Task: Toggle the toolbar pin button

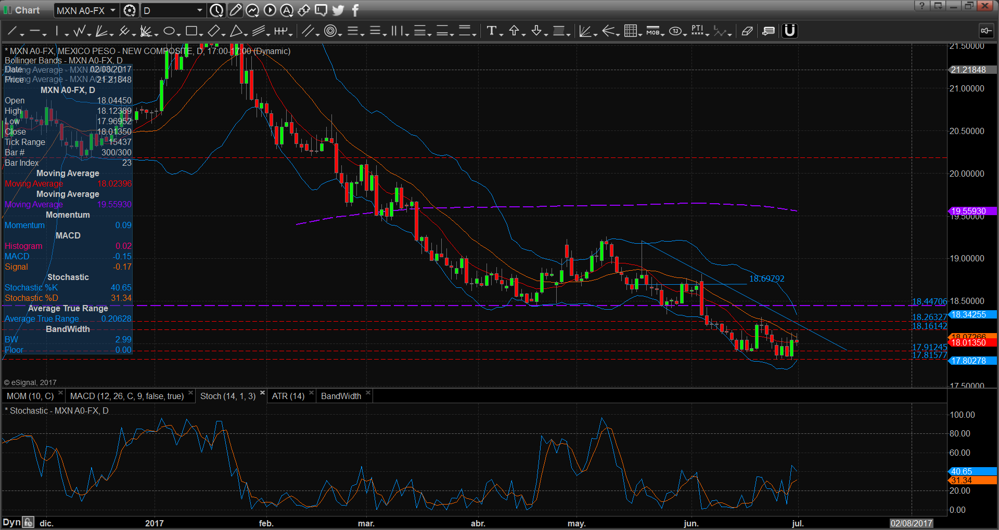Action: point(986,31)
